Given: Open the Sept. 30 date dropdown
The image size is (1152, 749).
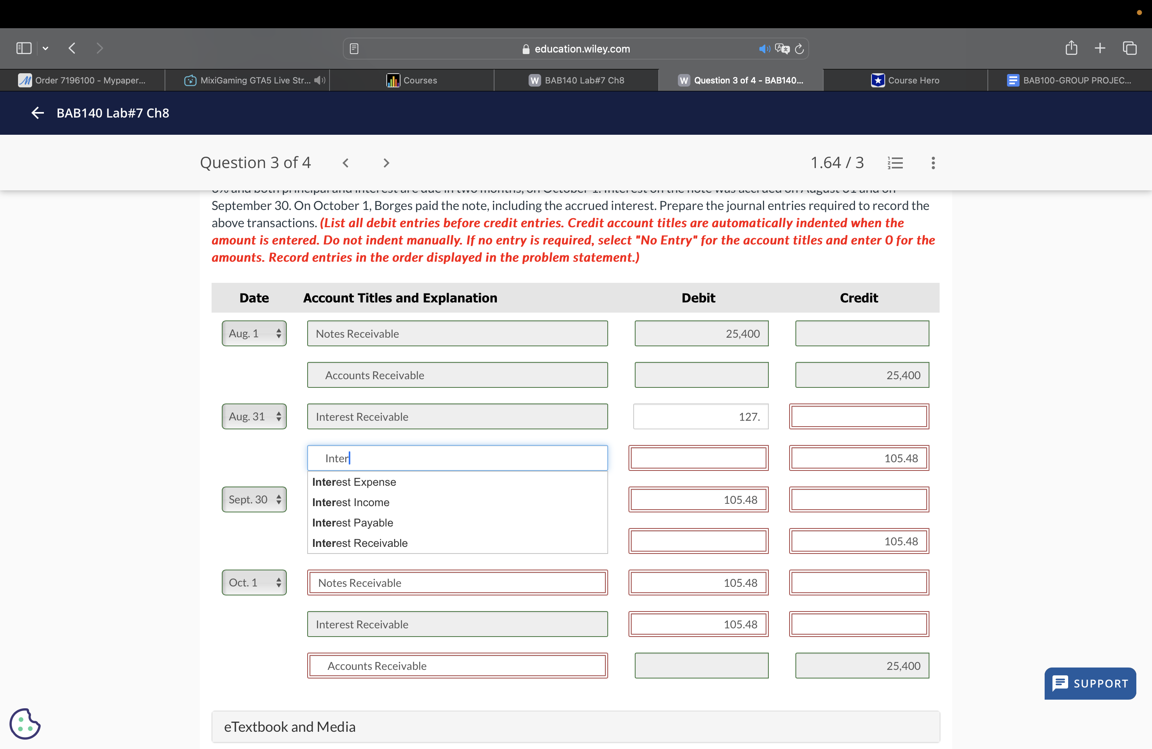Looking at the screenshot, I should [x=254, y=499].
